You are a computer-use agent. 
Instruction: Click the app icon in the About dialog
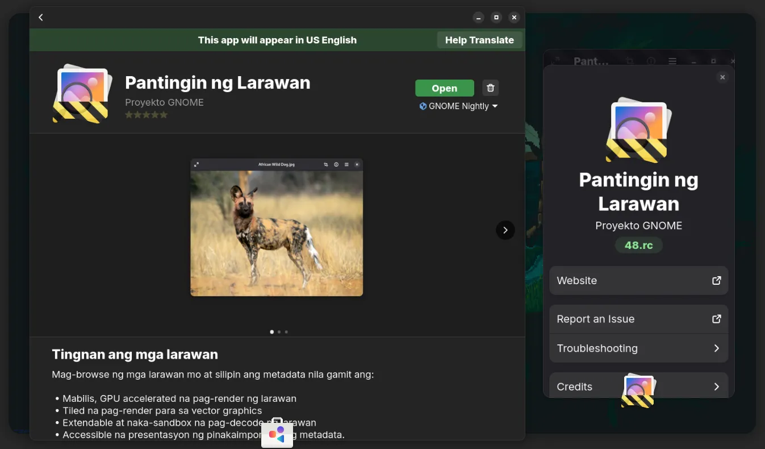coord(638,131)
